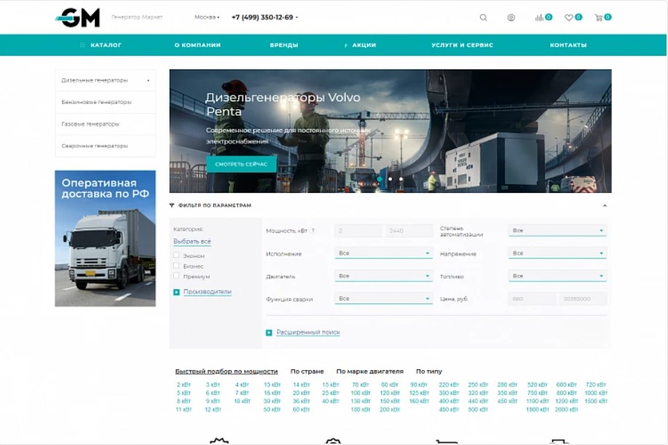This screenshot has height=445, width=668.
Task: Select the 500 кВт quick power link
Action: (x=478, y=409)
